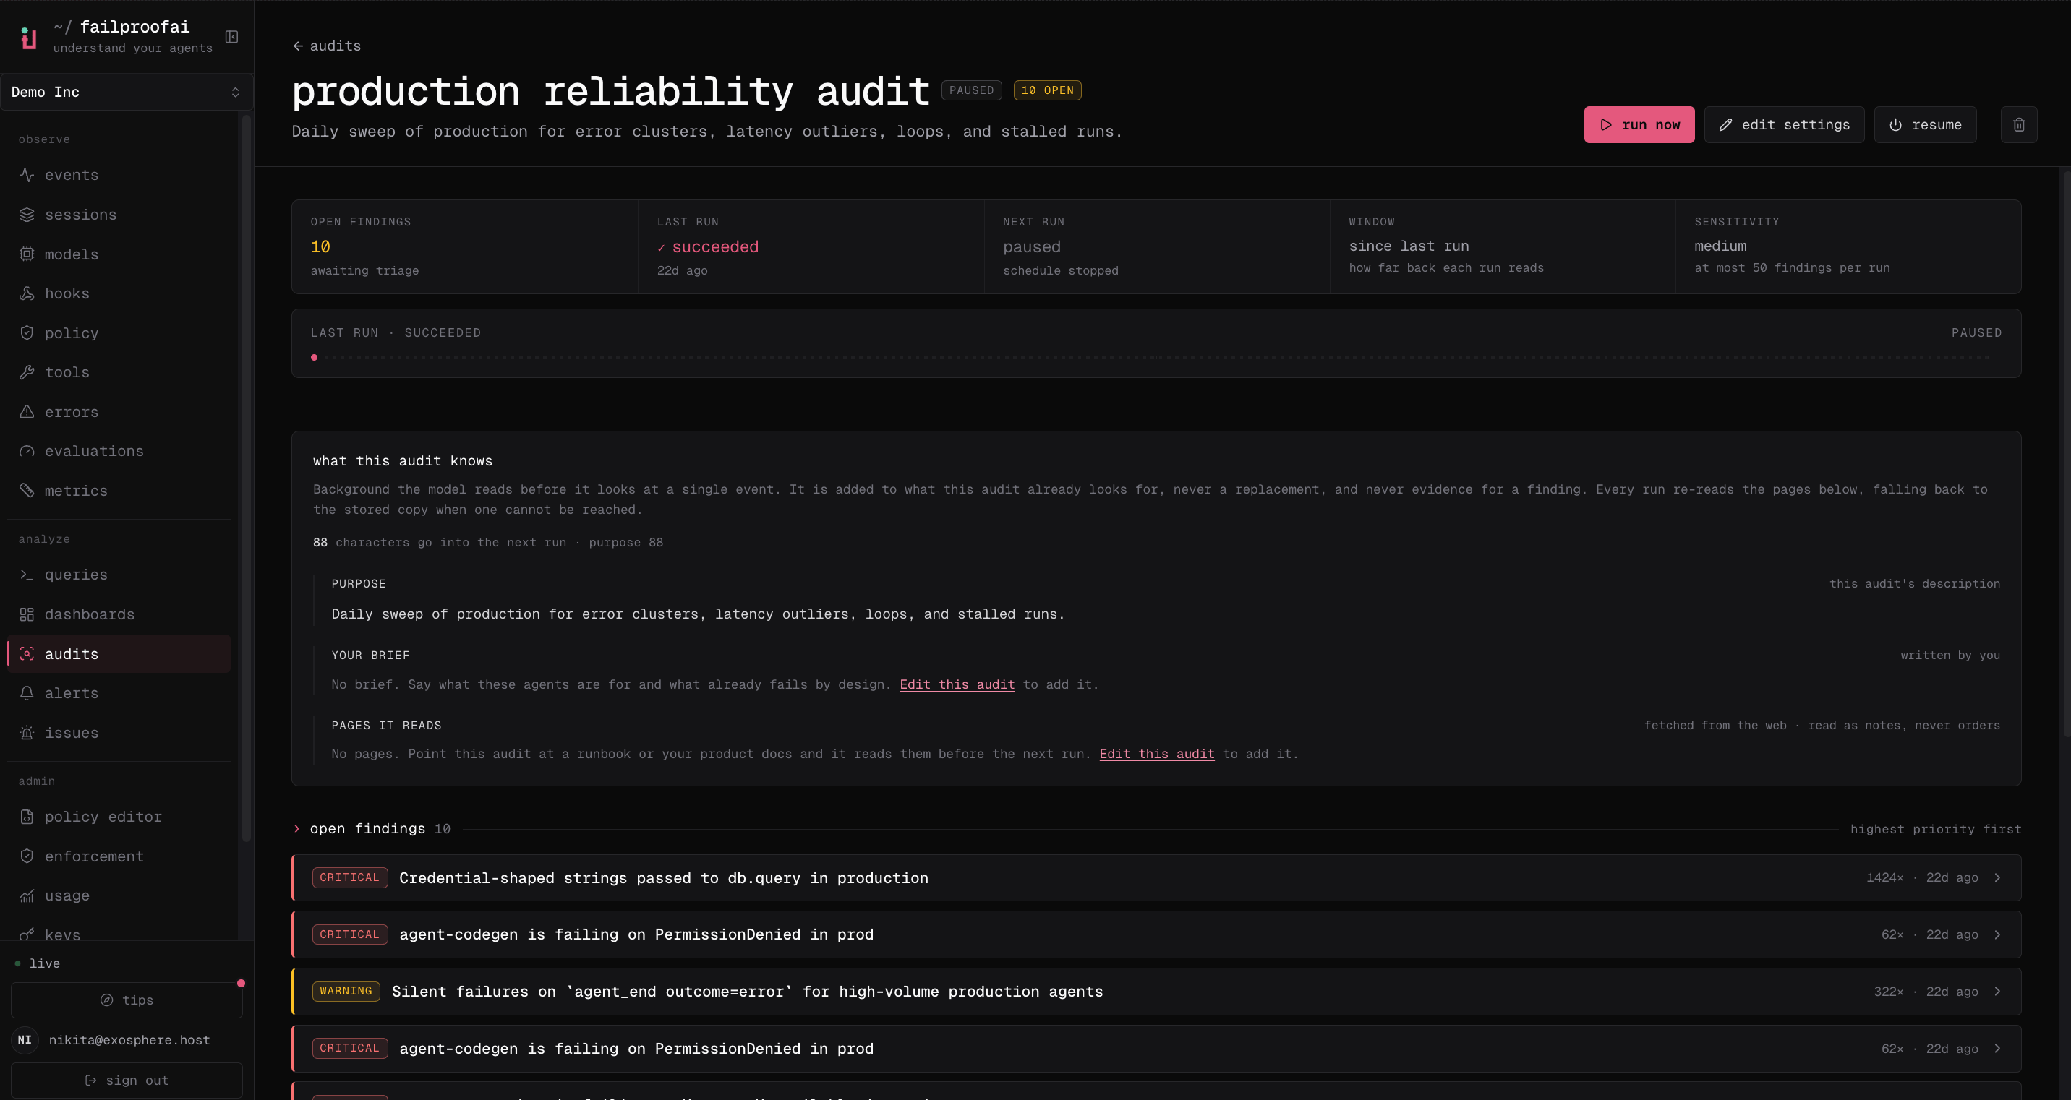Open the events menu item
The width and height of the screenshot is (2071, 1100).
pyautogui.click(x=119, y=174)
